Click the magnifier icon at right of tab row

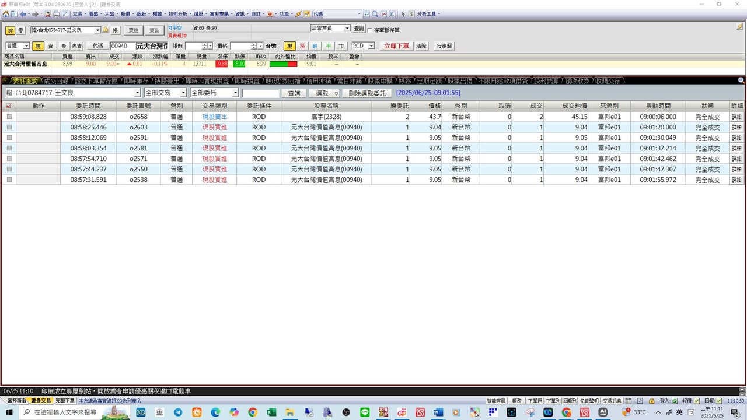(741, 80)
